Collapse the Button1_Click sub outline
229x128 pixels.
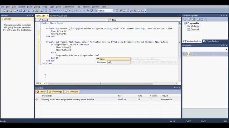[40, 28]
